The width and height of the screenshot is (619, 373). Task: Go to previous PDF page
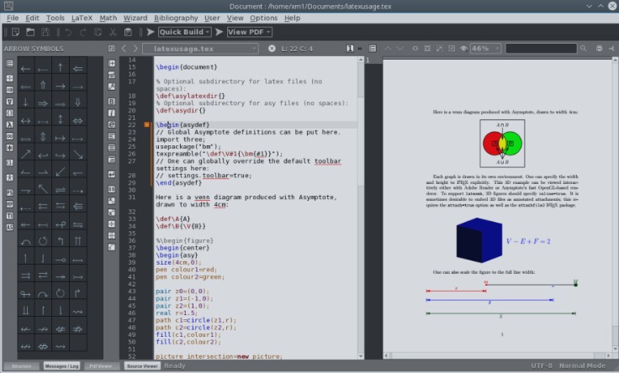click(387, 48)
